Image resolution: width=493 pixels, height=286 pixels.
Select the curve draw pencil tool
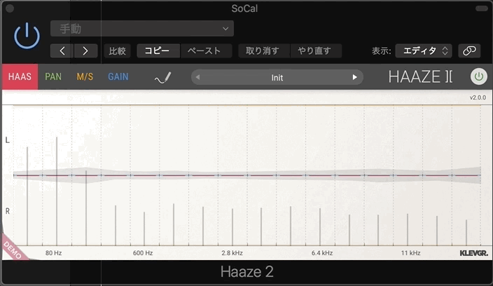click(x=163, y=78)
